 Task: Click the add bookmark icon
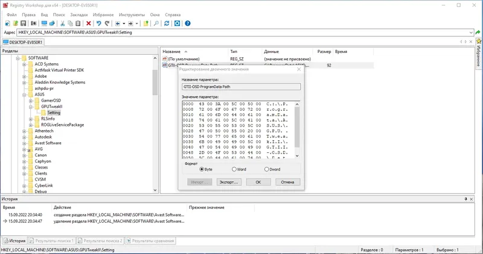(146, 23)
